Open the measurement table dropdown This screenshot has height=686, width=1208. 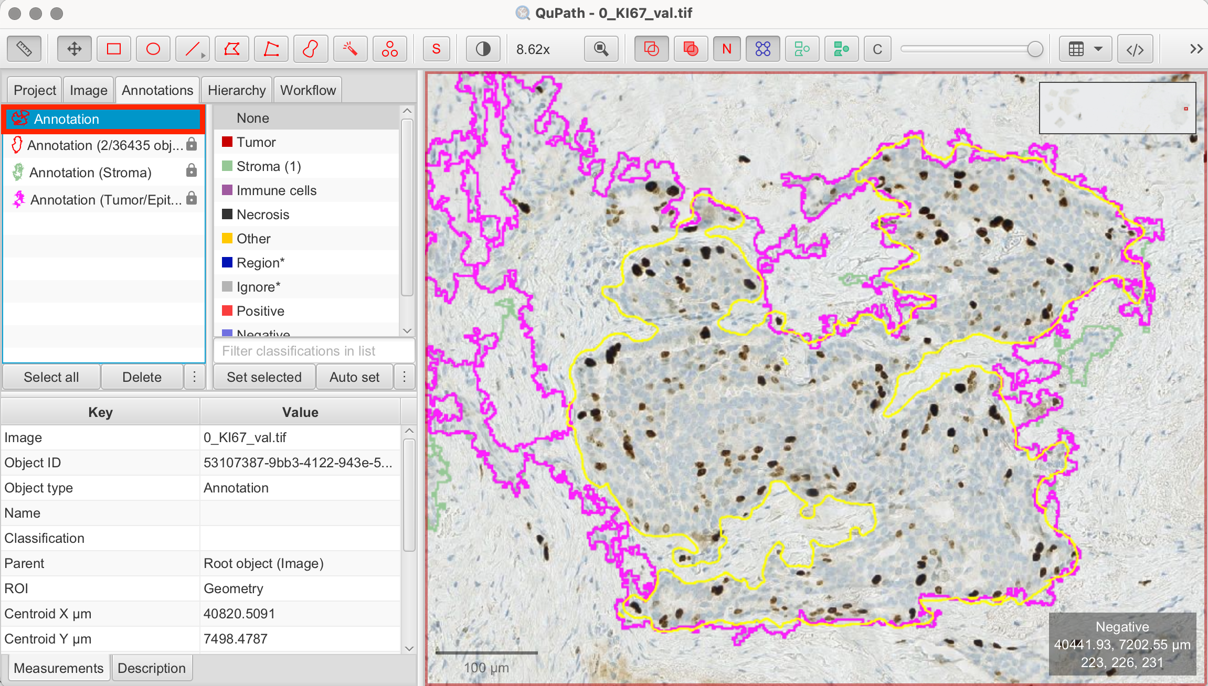pos(1085,49)
